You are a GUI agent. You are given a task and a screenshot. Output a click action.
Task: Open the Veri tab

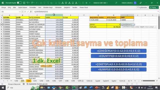click(x=40, y=7)
